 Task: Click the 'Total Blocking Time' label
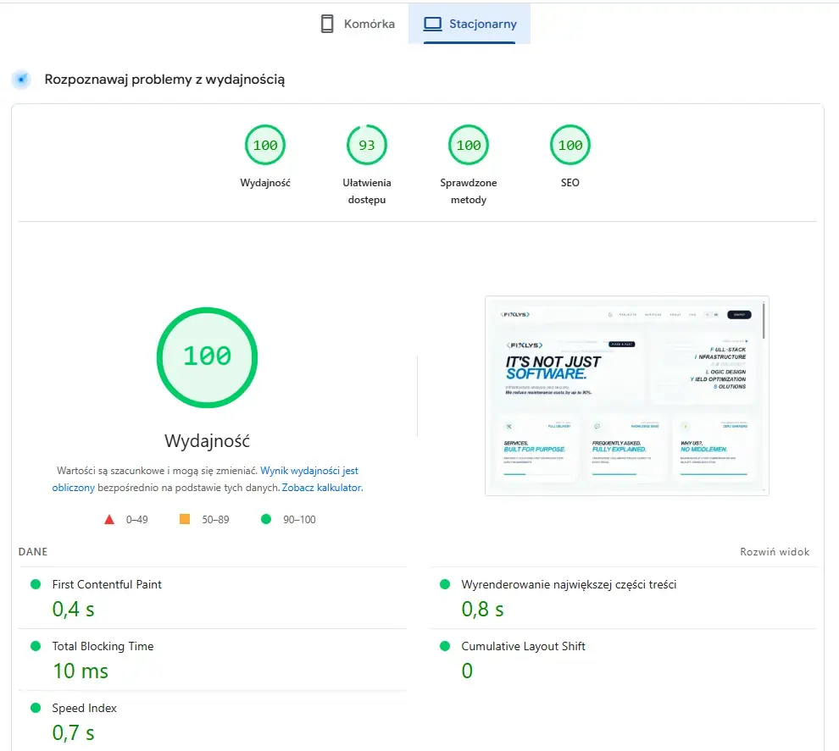(x=103, y=646)
